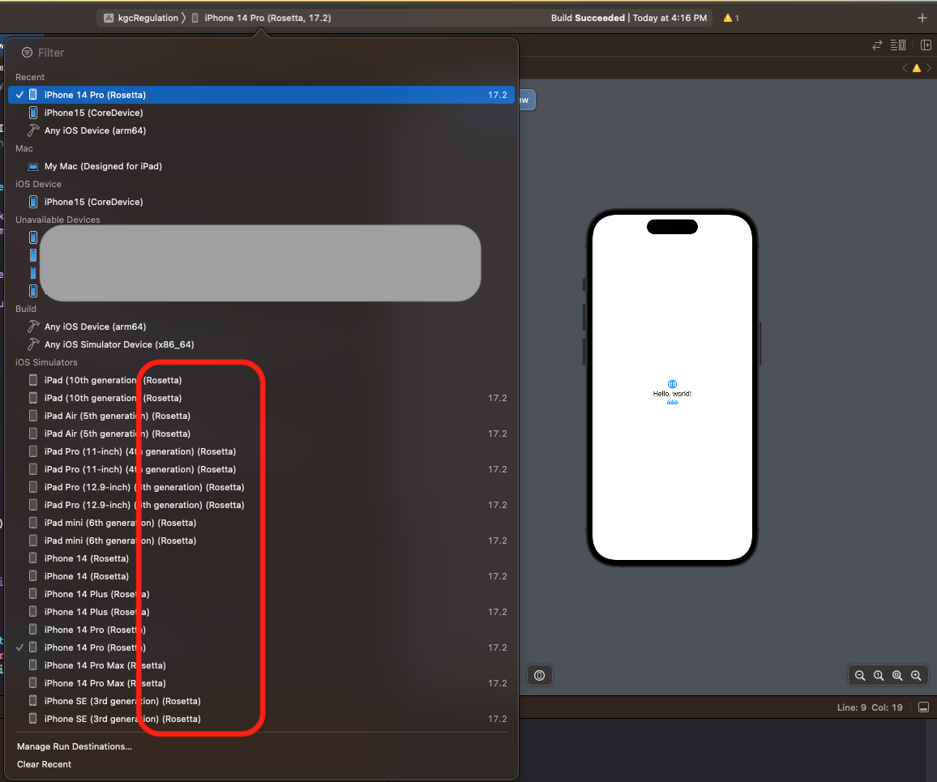The image size is (937, 782).
Task: Choose Any iOS Simulator Device (x86_64)
Action: pos(261,344)
